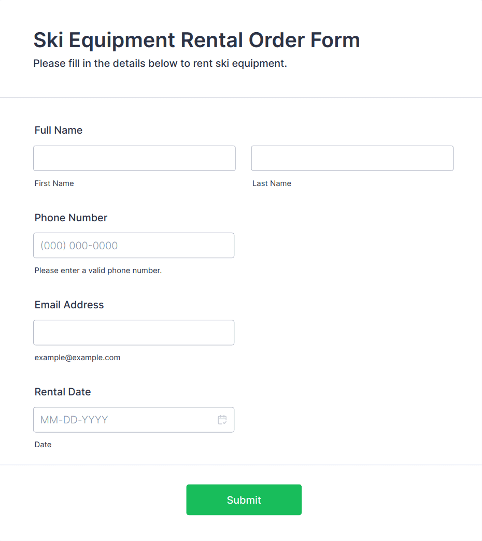The width and height of the screenshot is (482, 541).
Task: Click the Full Name label
Action: pyautogui.click(x=59, y=130)
